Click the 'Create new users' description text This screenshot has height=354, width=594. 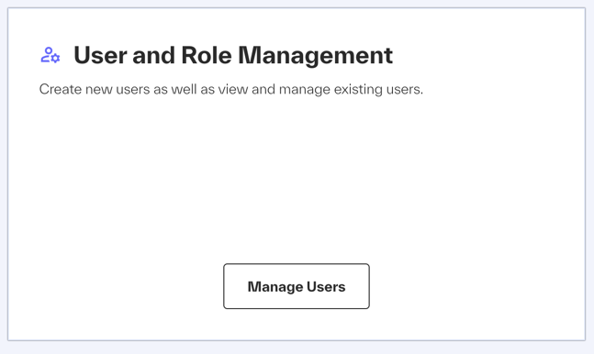[231, 89]
